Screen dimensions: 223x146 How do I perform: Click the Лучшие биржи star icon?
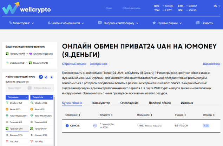coord(154,23)
